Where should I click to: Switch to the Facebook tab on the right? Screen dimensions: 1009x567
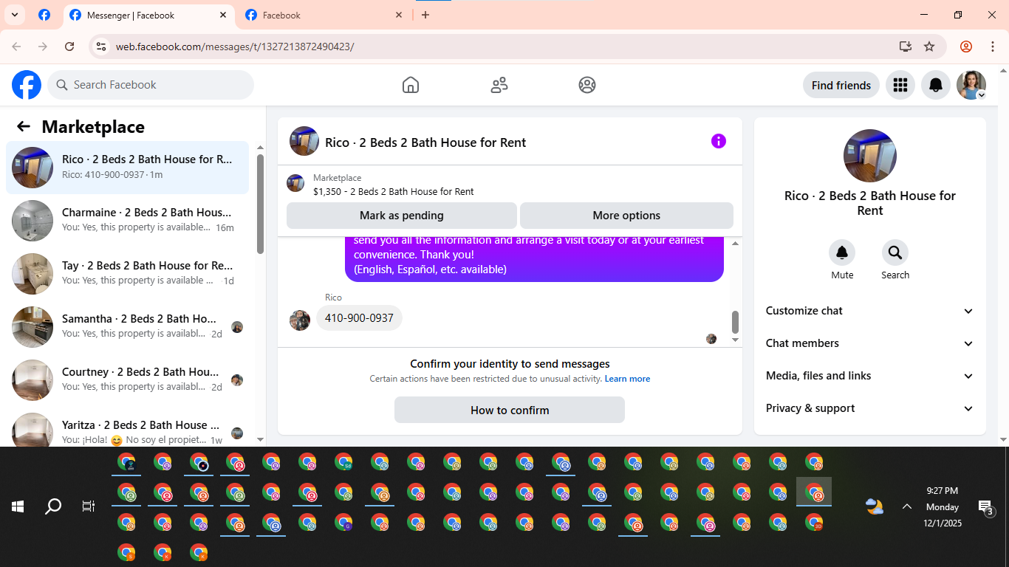[325, 15]
